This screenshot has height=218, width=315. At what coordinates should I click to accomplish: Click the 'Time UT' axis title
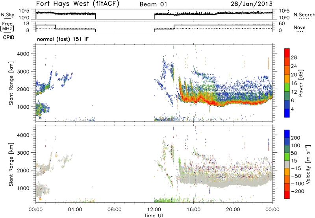pyautogui.click(x=154, y=216)
